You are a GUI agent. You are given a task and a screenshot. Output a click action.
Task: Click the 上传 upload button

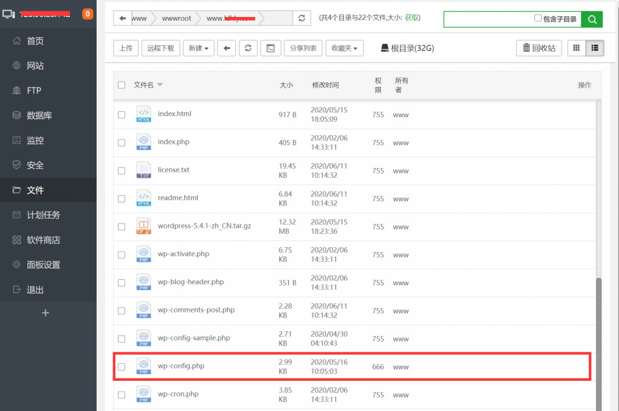pos(126,48)
